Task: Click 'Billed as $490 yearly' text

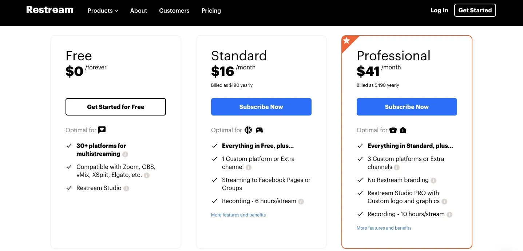Action: pyautogui.click(x=378, y=85)
